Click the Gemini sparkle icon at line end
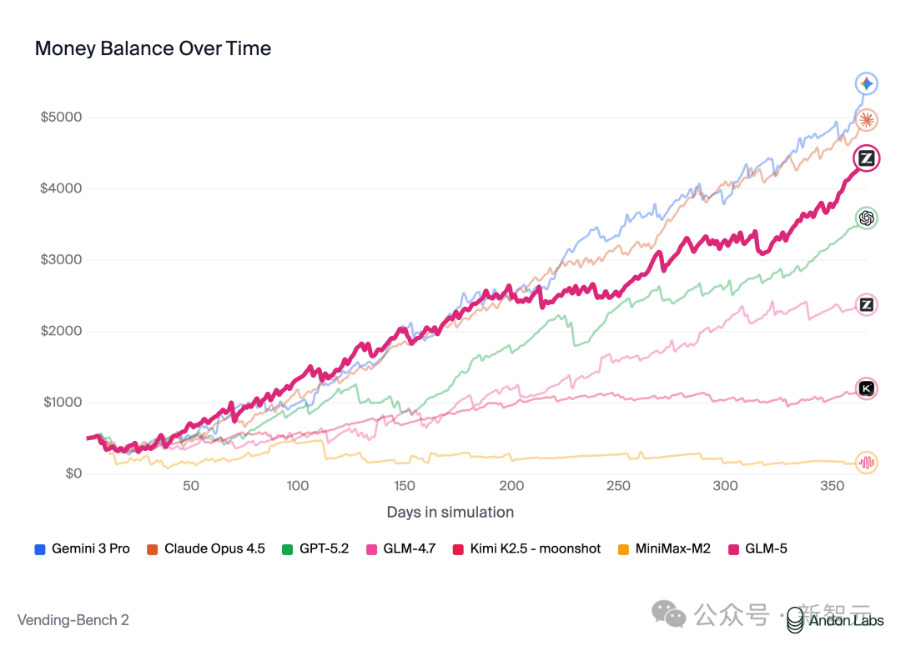The height and width of the screenshot is (651, 901). point(866,84)
